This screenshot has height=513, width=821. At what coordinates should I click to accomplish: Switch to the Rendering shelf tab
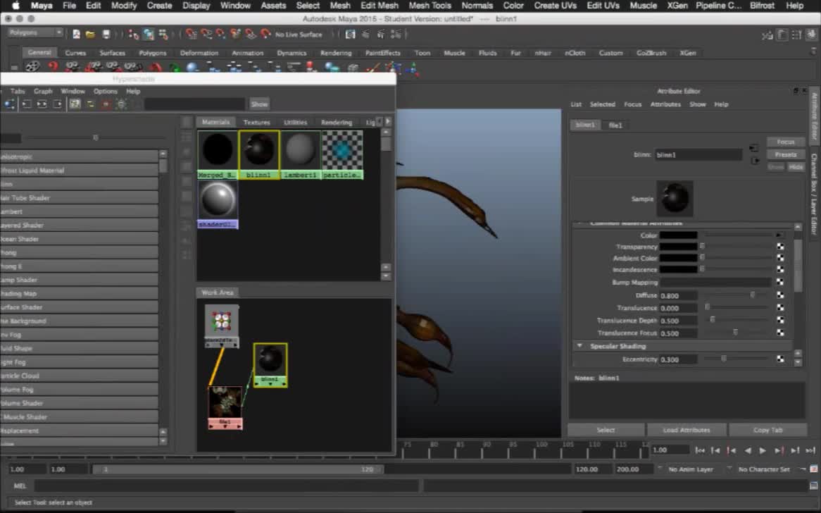click(x=336, y=53)
